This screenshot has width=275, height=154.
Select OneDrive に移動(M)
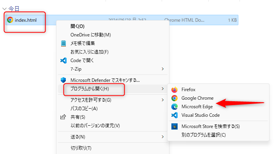coord(113,35)
